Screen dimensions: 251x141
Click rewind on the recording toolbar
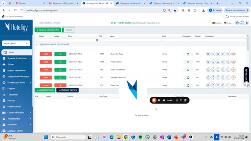(164, 100)
